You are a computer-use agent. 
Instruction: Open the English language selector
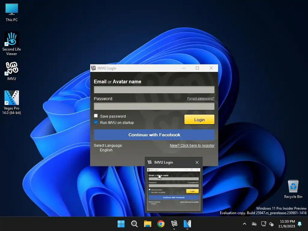coord(106,150)
